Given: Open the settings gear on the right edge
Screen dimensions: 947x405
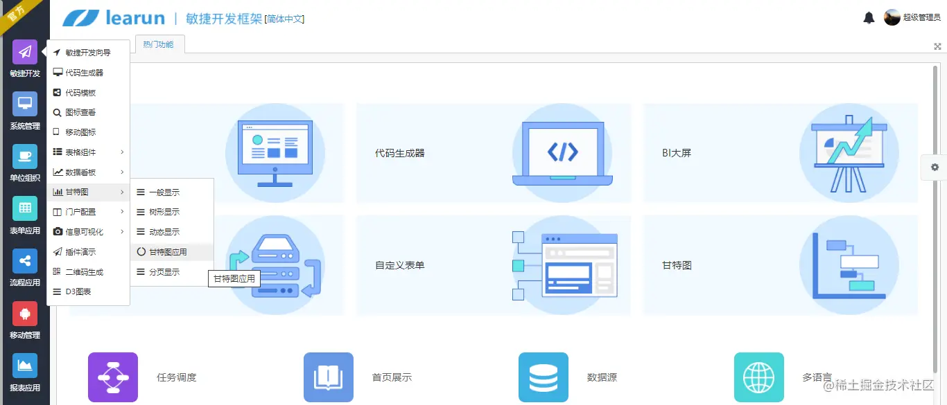Looking at the screenshot, I should coord(934,167).
